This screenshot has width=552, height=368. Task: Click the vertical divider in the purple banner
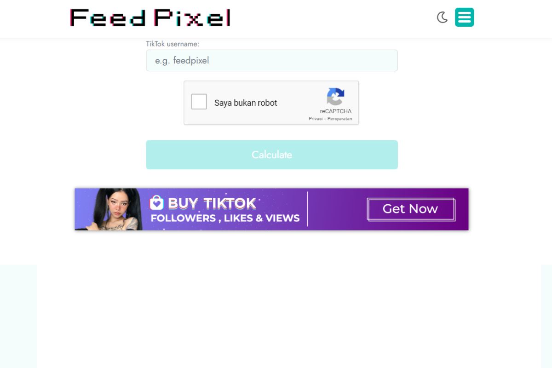(x=307, y=209)
